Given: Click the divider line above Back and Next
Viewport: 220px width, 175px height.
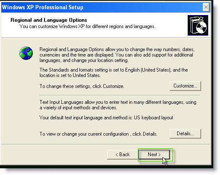Looking at the screenshot, I should [105, 144].
